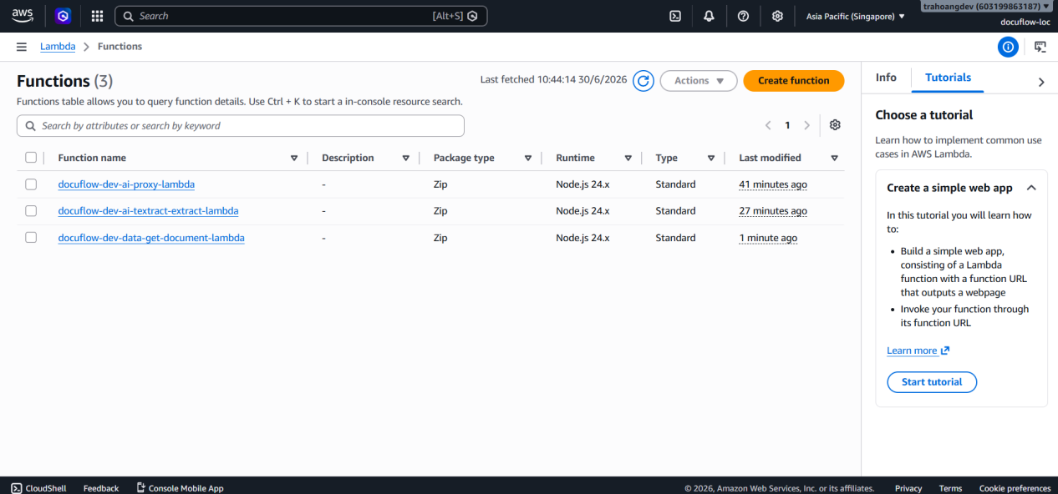The width and height of the screenshot is (1058, 494).
Task: Sort by Description column arrow
Action: [405, 158]
